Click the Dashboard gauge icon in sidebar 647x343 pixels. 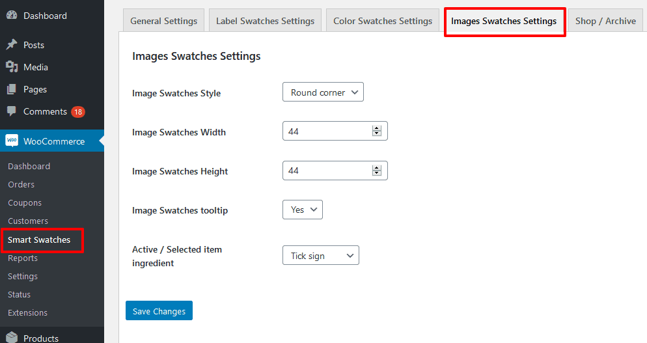point(12,15)
